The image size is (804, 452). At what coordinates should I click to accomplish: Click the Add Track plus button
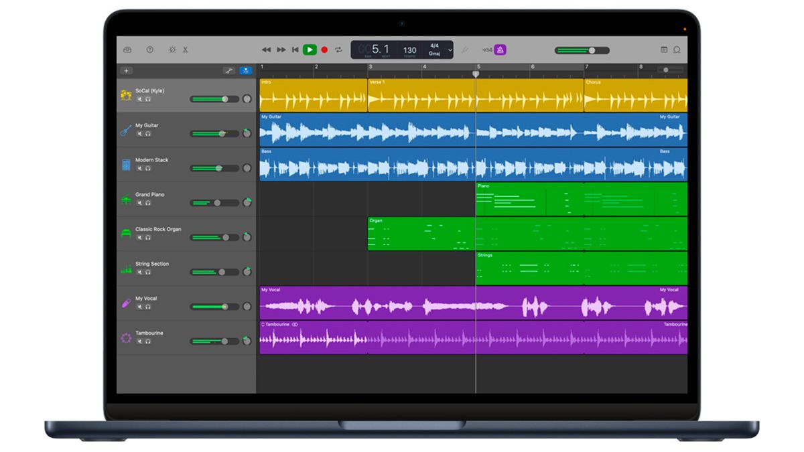tap(127, 71)
